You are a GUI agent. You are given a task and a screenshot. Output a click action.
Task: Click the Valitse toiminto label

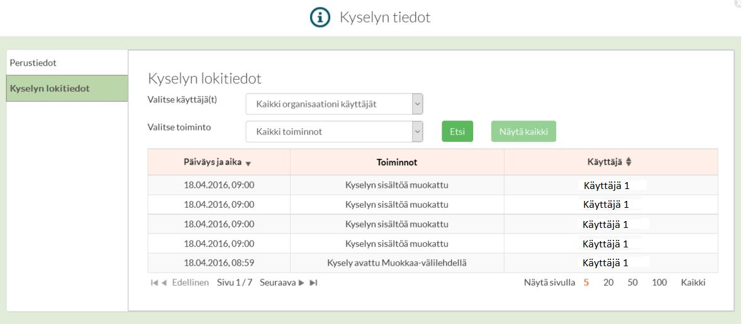click(179, 127)
